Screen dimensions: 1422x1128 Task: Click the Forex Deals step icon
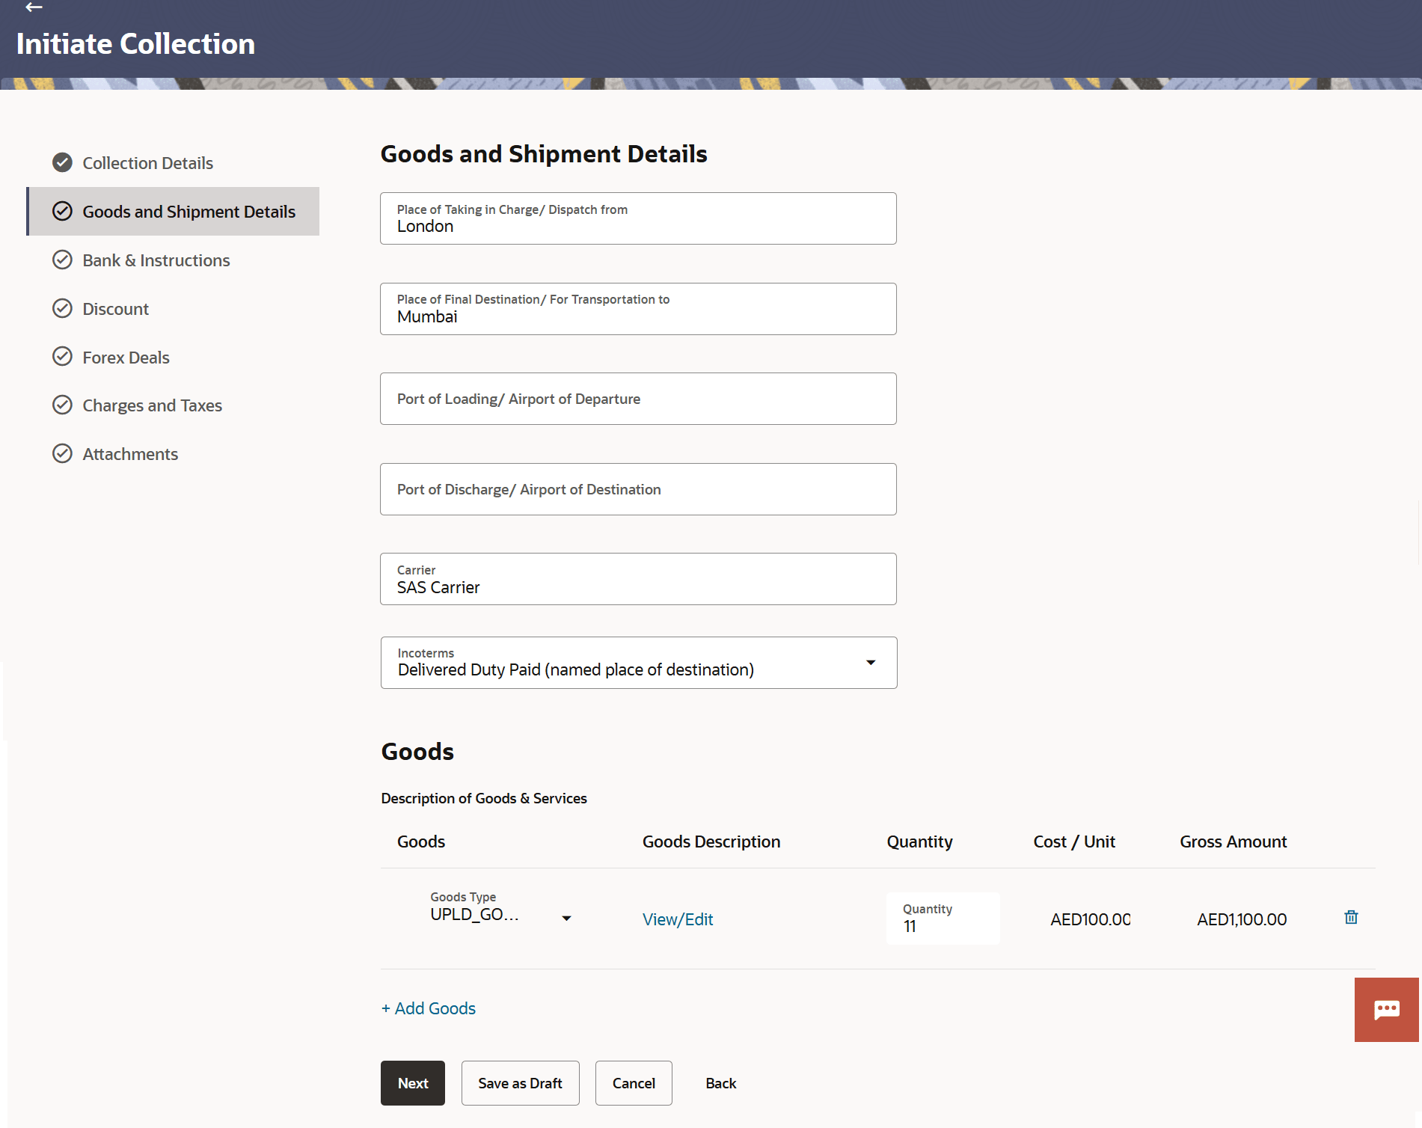point(62,357)
